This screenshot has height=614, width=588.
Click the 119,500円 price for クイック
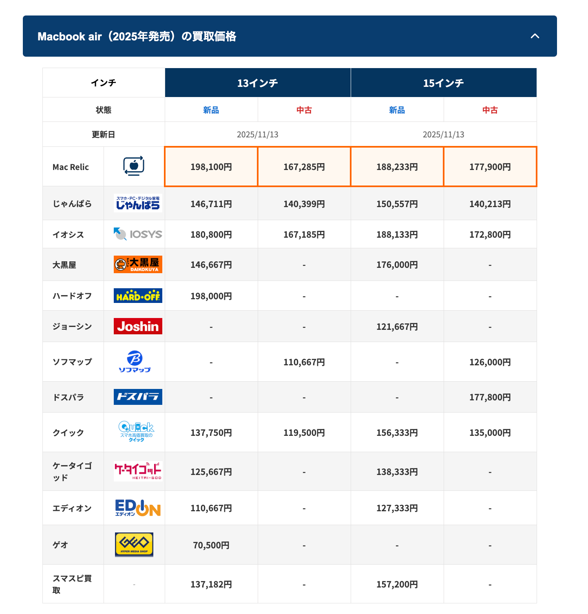tap(304, 433)
